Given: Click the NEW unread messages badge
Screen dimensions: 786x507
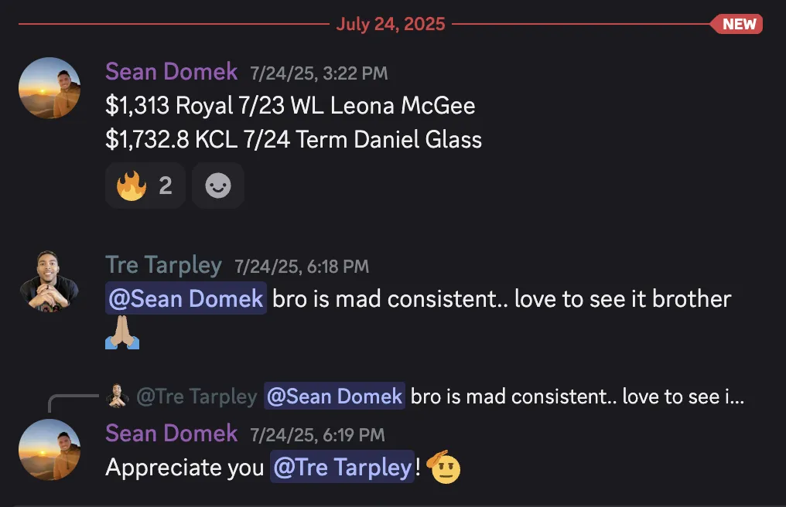Looking at the screenshot, I should [736, 24].
